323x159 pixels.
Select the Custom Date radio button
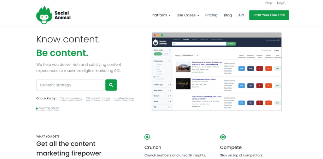click(155, 79)
